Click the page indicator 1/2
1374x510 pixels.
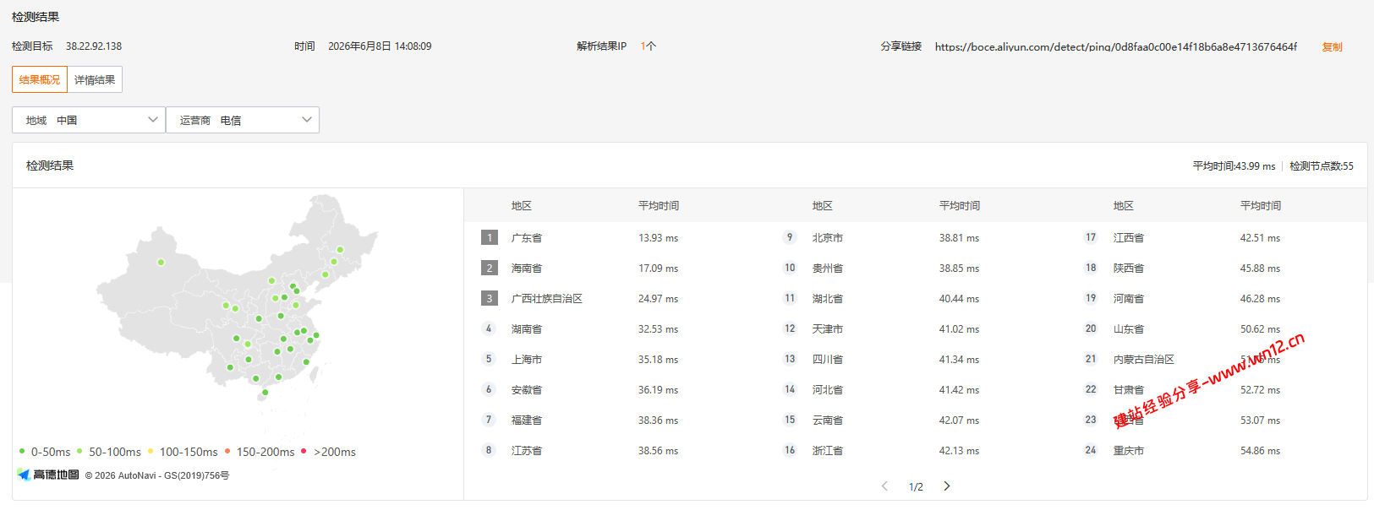click(x=916, y=487)
